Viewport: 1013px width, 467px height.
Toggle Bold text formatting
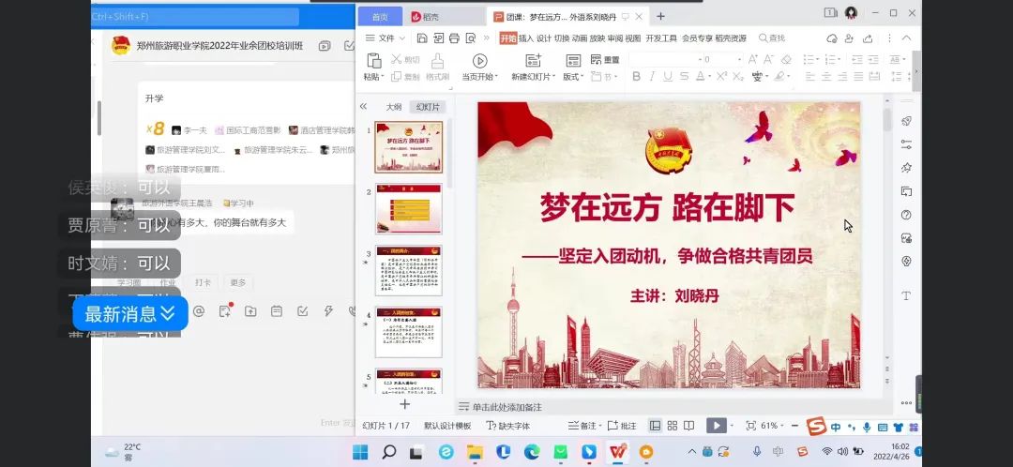tap(637, 77)
